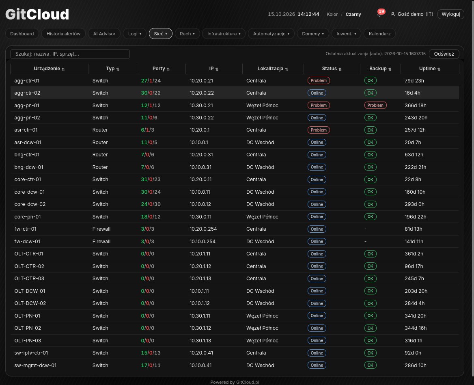The height and width of the screenshot is (385, 474).
Task: Open the Kalendarz tab
Action: (x=380, y=34)
